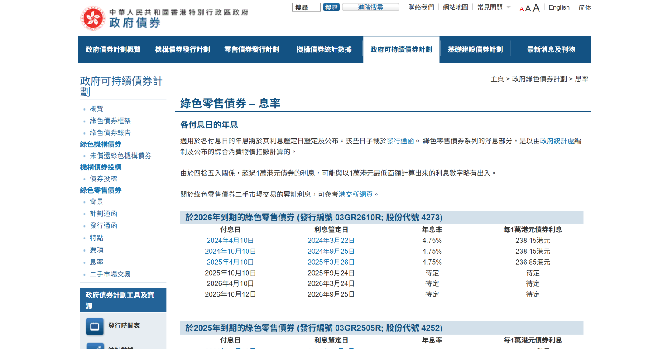The width and height of the screenshot is (668, 349).
Task: Open 進階搜尋 advanced search
Action: coord(370,7)
